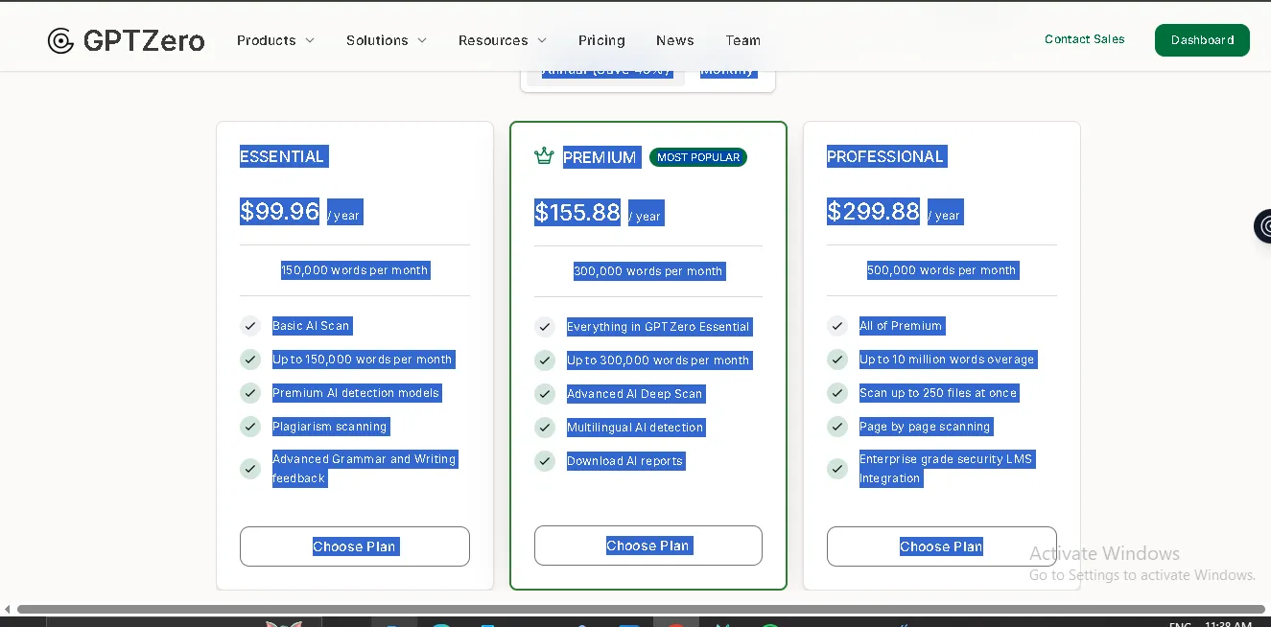
Task: Choose Plan for the Professional tier
Action: click(942, 546)
